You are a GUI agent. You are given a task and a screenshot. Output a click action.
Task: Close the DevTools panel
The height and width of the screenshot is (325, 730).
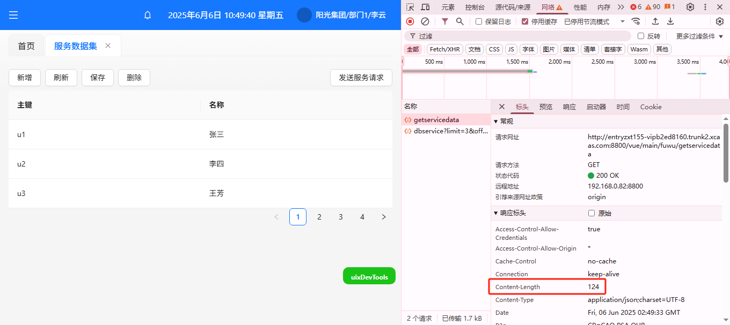coord(720,7)
